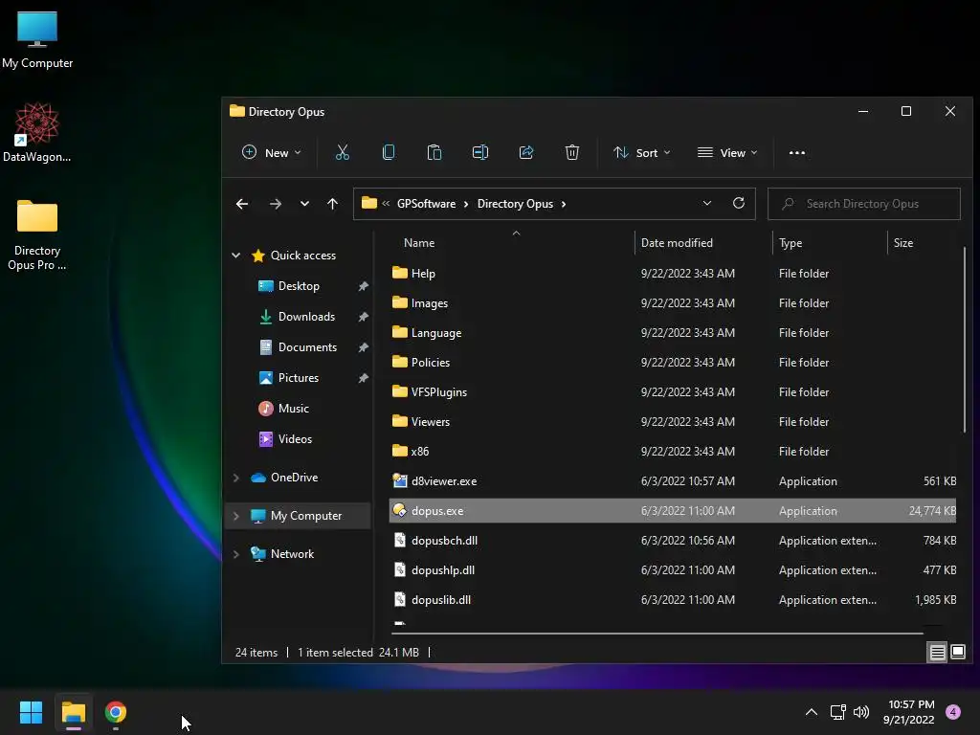Select the VFSPlugins folder

click(673, 391)
